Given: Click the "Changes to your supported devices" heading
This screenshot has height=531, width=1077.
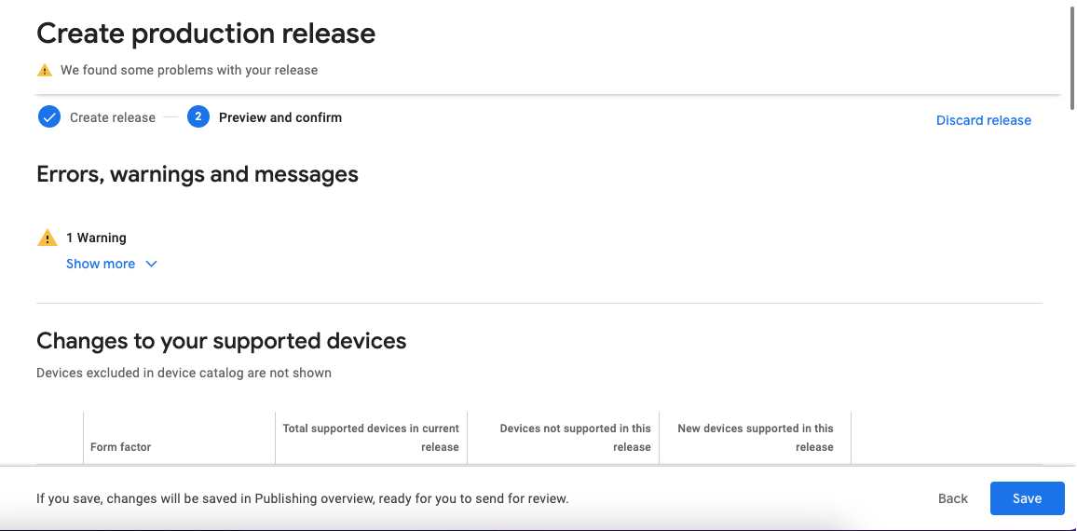Looking at the screenshot, I should [x=222, y=341].
